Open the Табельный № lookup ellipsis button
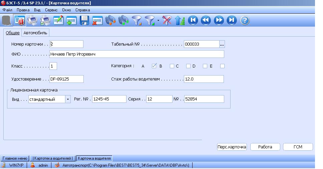323x169 pixels. point(222,44)
